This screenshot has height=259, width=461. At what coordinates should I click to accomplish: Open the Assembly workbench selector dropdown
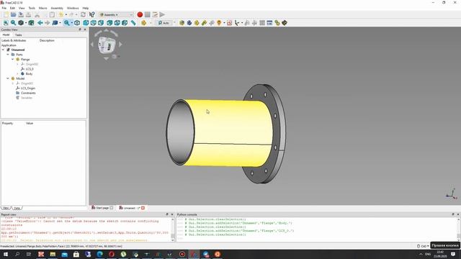point(117,14)
